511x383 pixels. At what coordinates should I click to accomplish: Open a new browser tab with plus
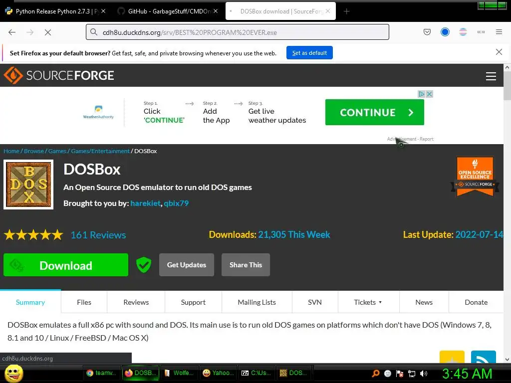(346, 11)
